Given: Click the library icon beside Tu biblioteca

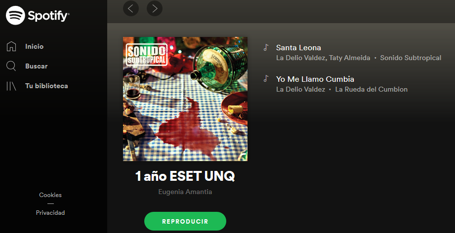Looking at the screenshot, I should (11, 86).
